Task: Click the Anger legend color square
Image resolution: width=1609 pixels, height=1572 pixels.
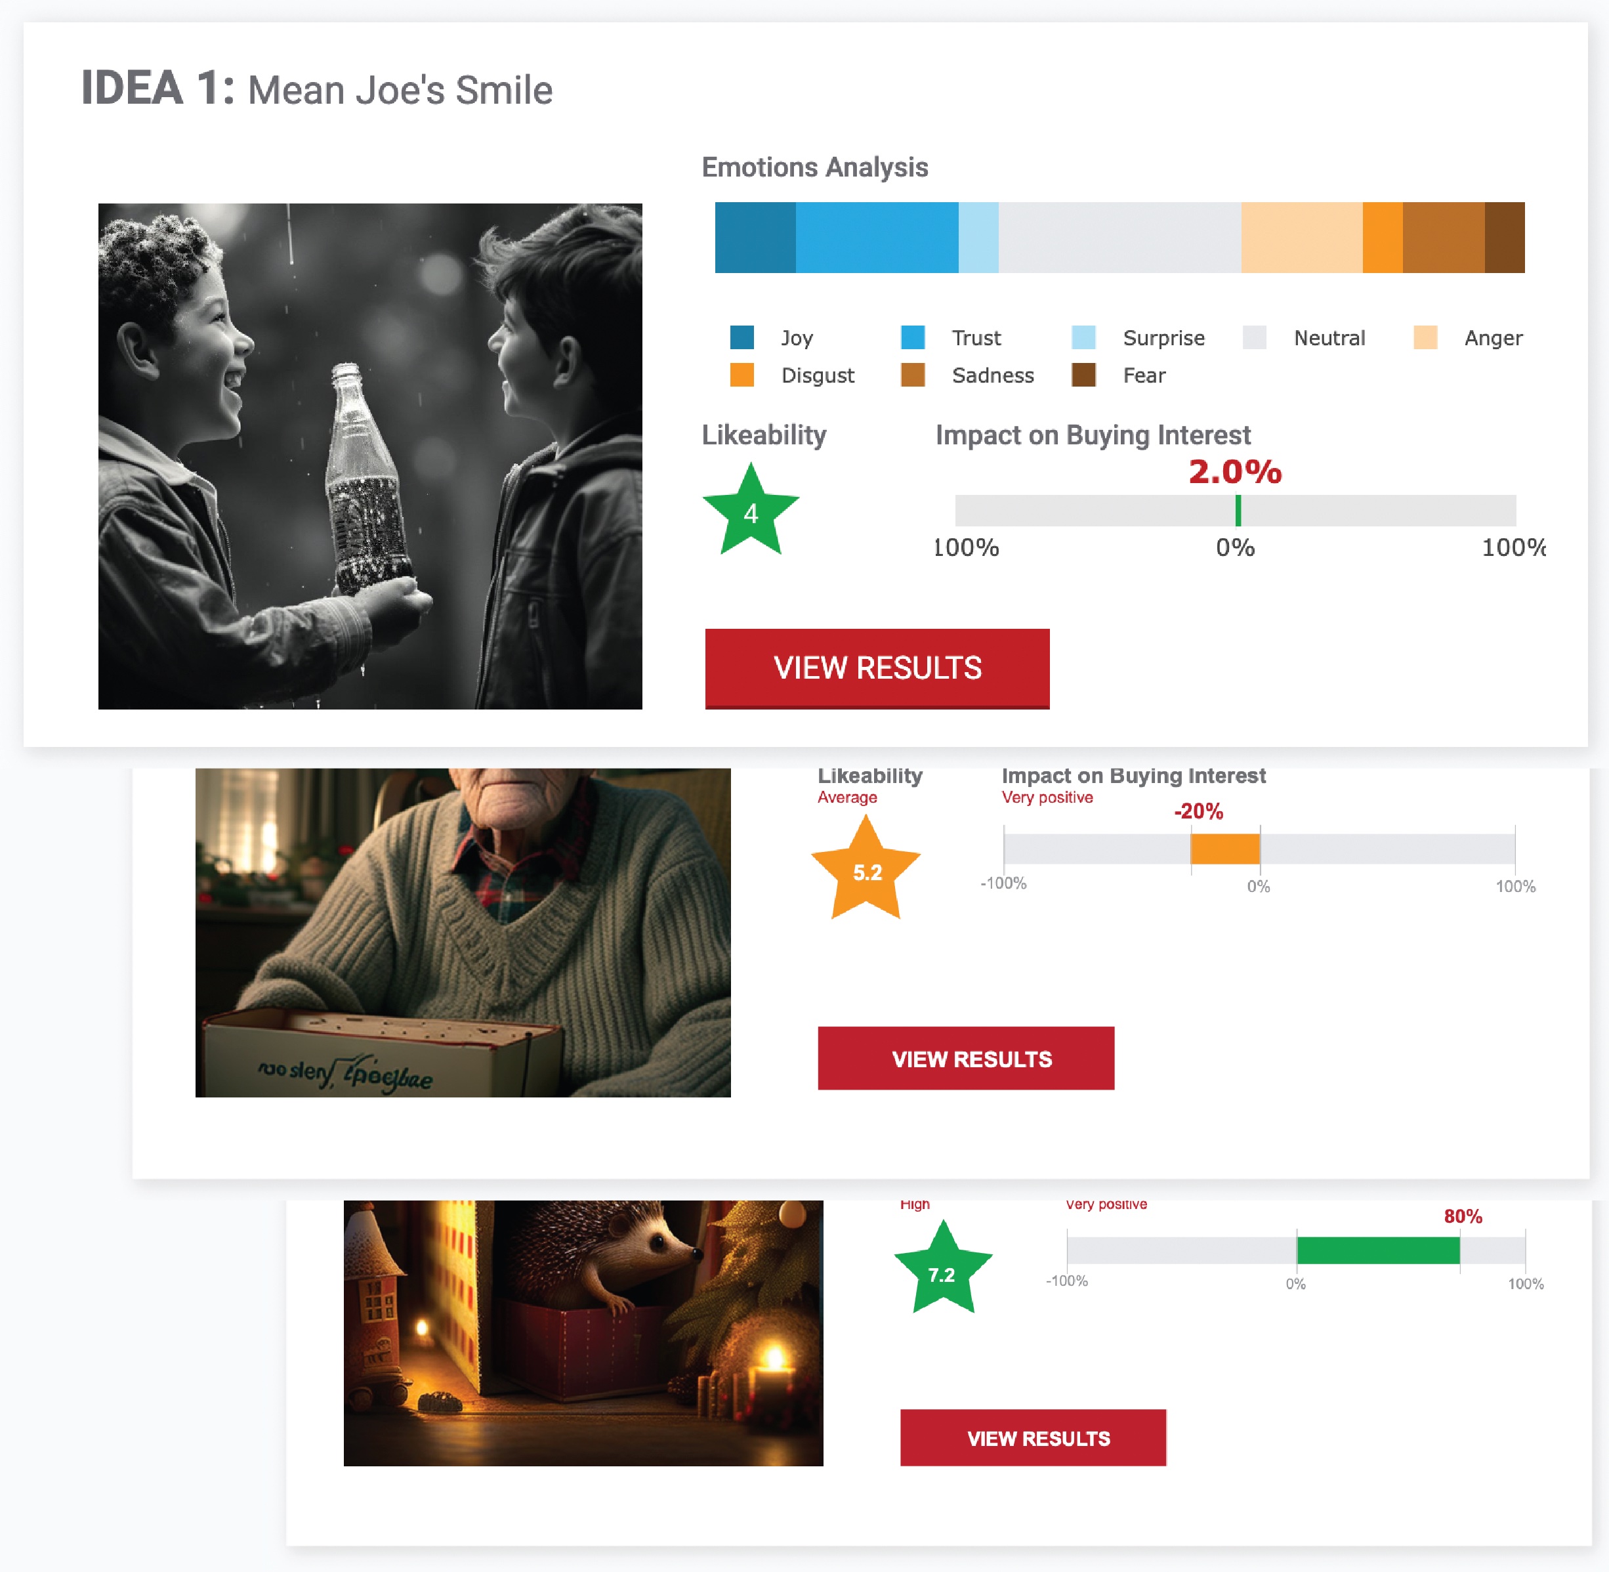Action: pyautogui.click(x=1425, y=337)
